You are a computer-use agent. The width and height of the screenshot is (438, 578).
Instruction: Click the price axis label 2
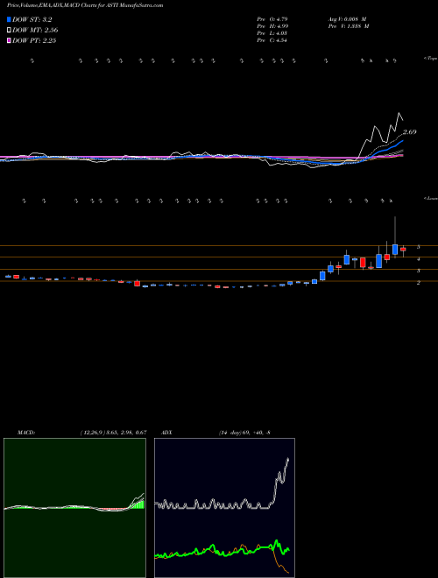418,283
